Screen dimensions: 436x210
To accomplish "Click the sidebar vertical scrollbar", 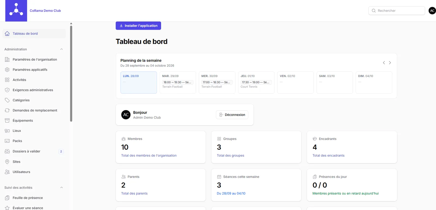I will pyautogui.click(x=71, y=74).
